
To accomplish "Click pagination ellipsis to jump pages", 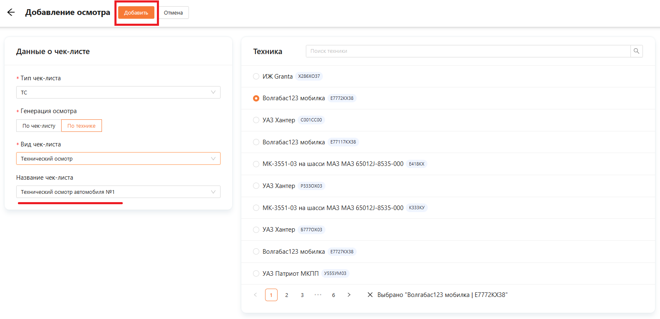I will (x=318, y=295).
